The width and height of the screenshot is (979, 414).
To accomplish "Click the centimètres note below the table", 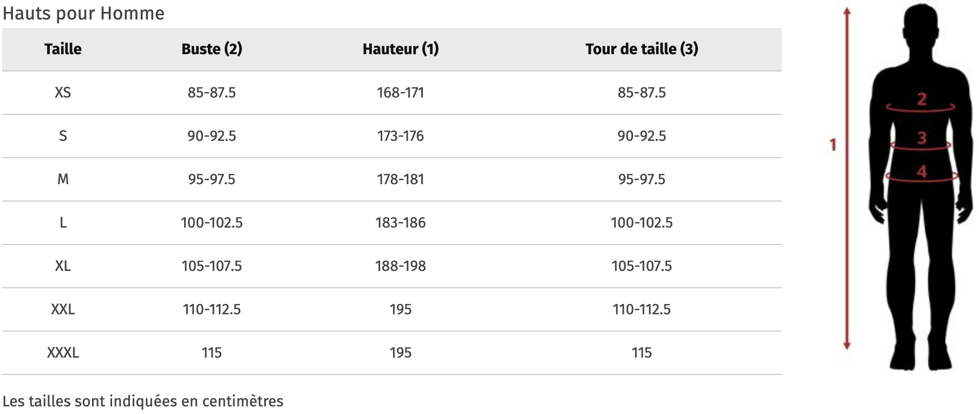I will (143, 402).
